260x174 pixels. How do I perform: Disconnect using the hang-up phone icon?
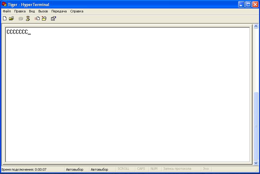pos(28,18)
